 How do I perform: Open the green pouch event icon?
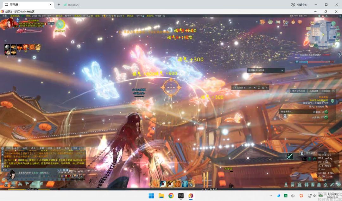[x=270, y=22]
